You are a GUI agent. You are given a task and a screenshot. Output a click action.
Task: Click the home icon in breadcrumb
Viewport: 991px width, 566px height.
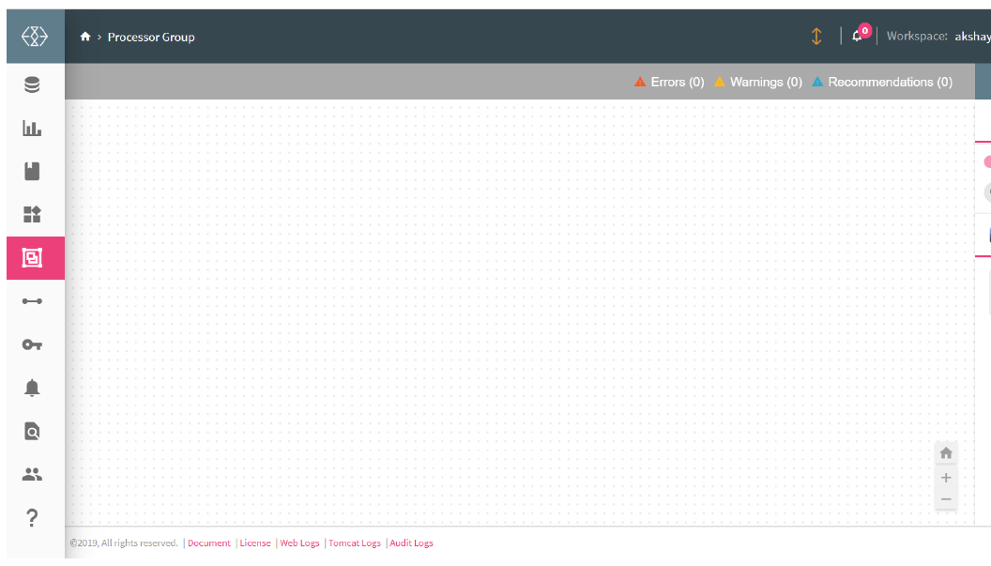coord(85,38)
